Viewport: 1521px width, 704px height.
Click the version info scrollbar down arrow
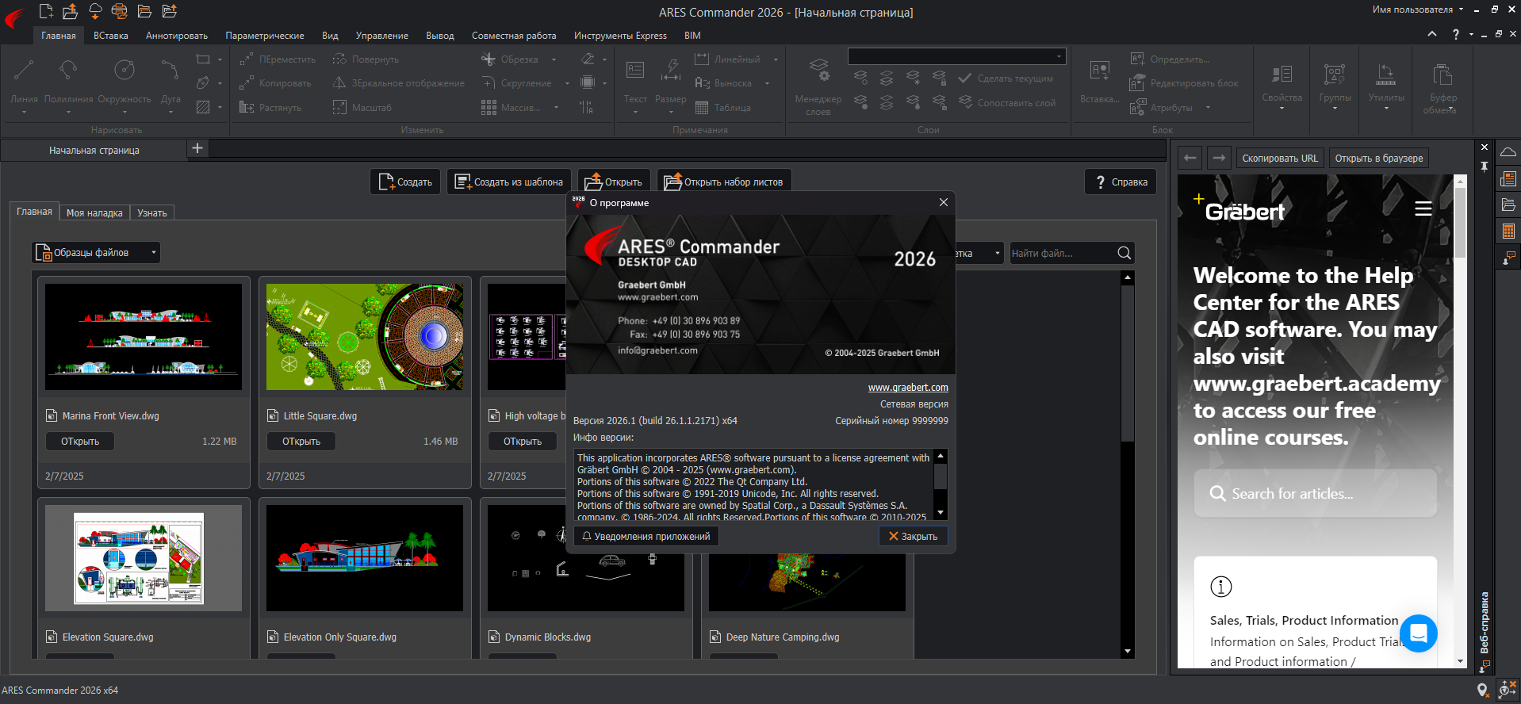tap(941, 513)
